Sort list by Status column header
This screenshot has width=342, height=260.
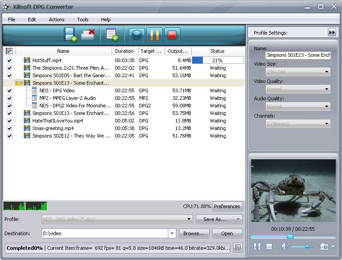tap(218, 51)
